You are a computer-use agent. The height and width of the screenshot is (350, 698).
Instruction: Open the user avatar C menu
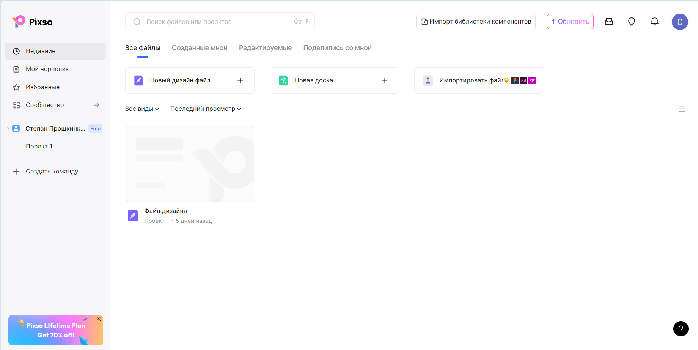click(x=680, y=22)
